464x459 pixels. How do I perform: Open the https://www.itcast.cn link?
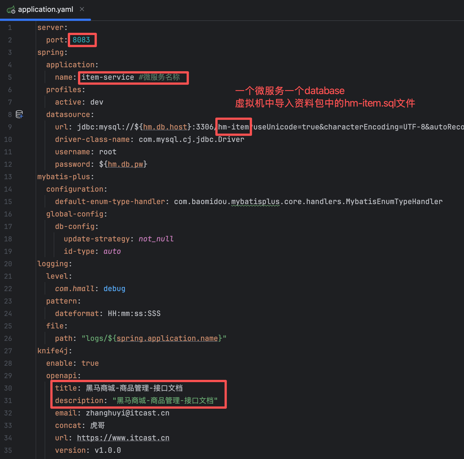tap(123, 438)
